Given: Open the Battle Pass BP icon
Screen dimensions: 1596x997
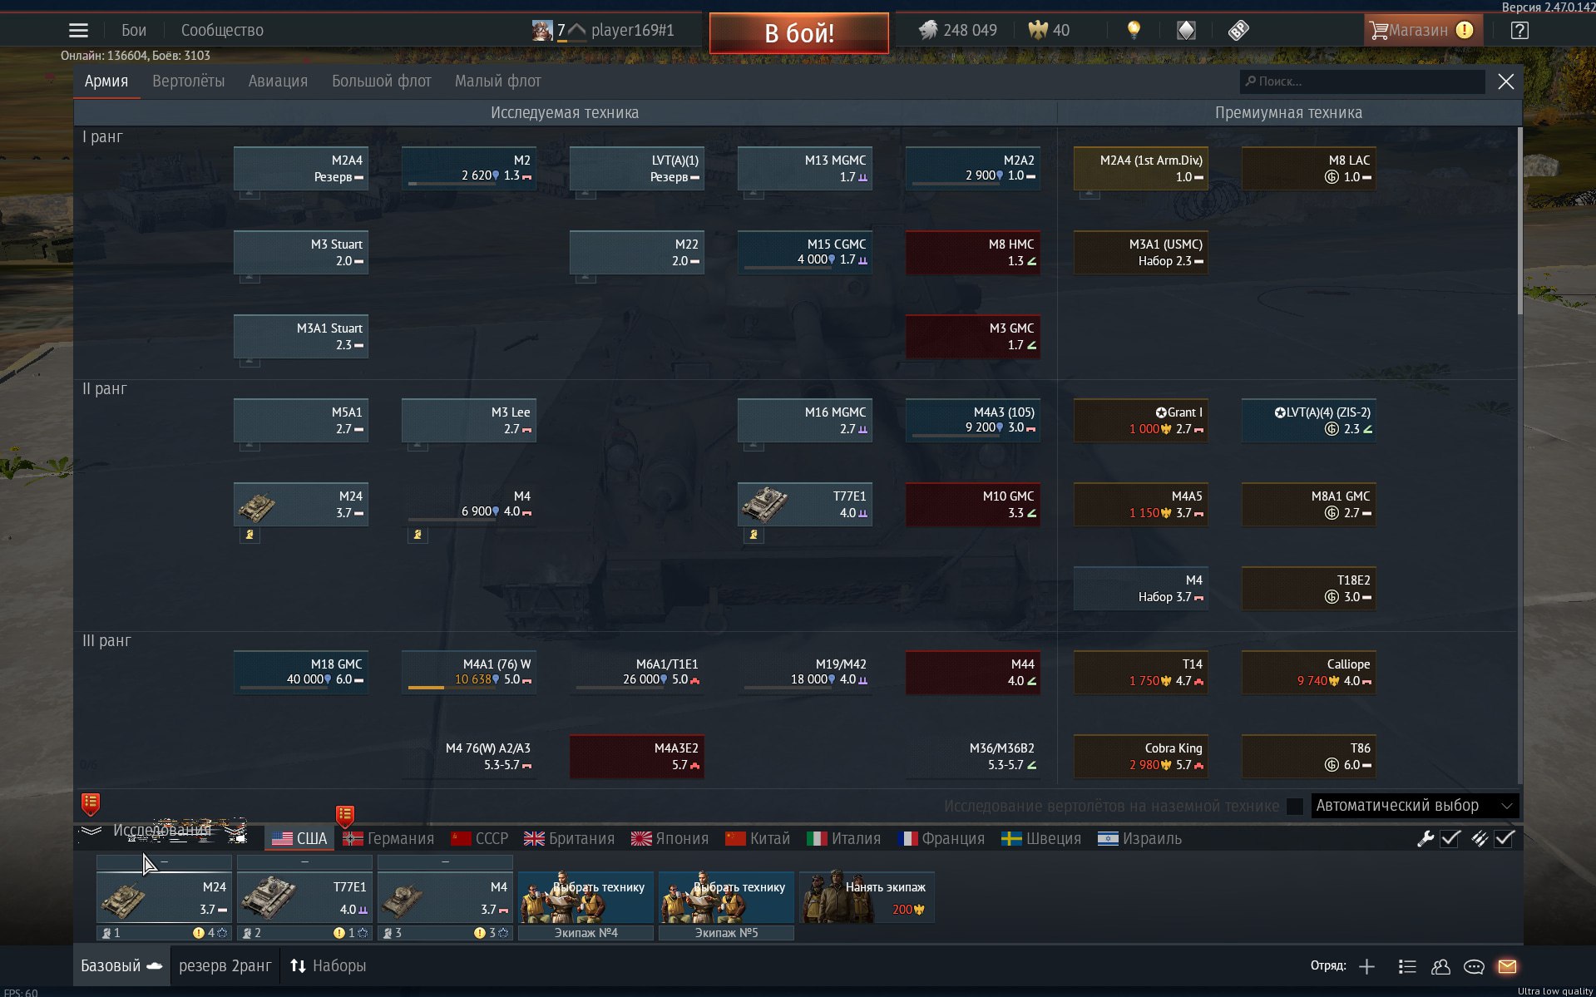Looking at the screenshot, I should coord(1238,31).
